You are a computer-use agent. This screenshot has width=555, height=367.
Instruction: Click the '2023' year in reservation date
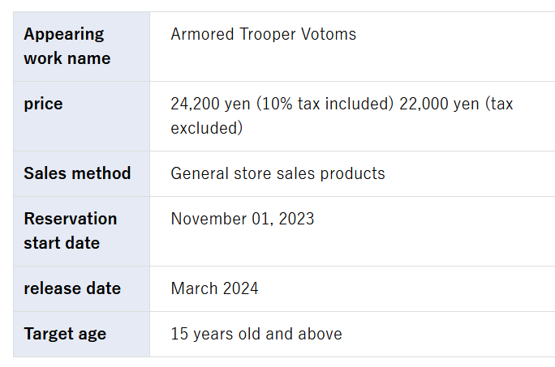(x=297, y=219)
